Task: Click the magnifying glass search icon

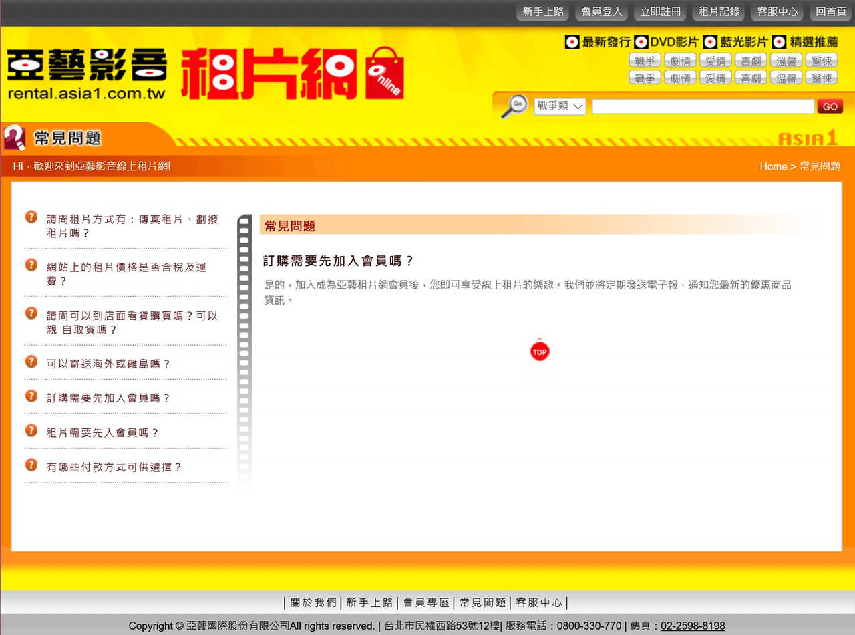Action: (514, 106)
